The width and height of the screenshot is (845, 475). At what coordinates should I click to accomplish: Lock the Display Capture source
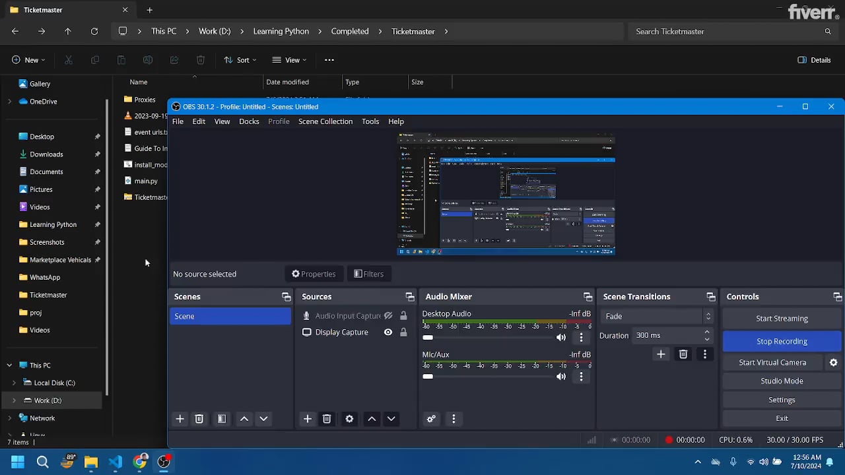click(403, 332)
